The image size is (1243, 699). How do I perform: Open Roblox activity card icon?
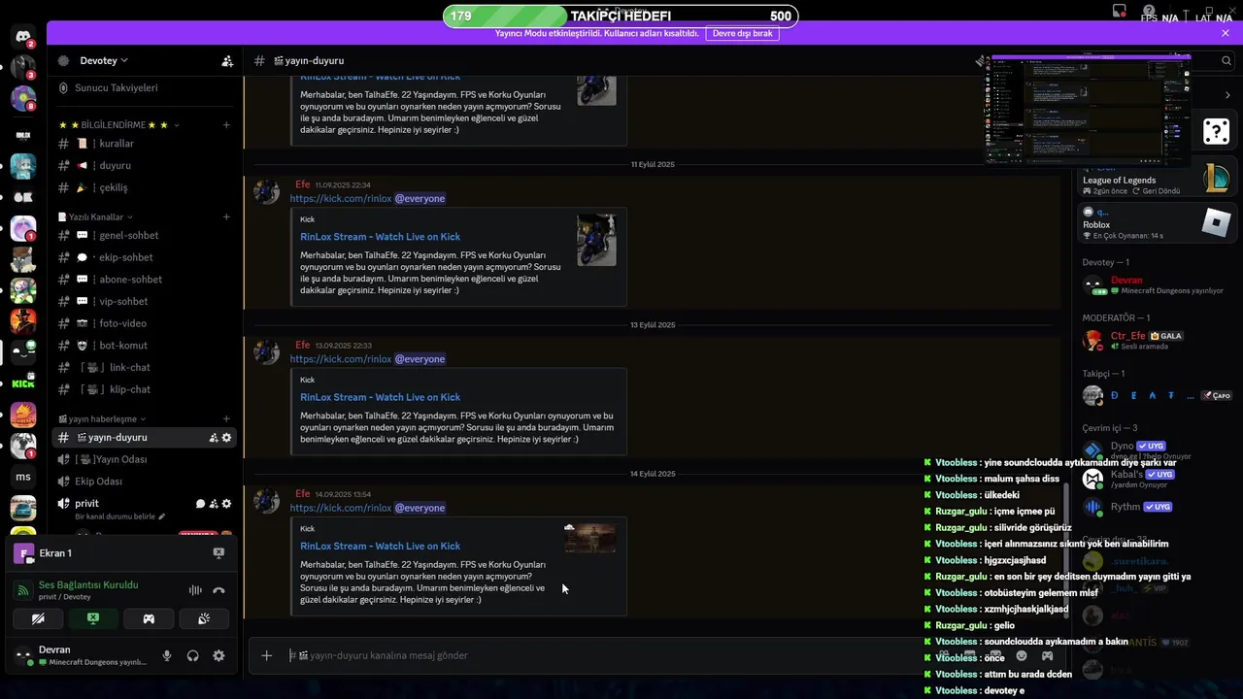pyautogui.click(x=1216, y=223)
